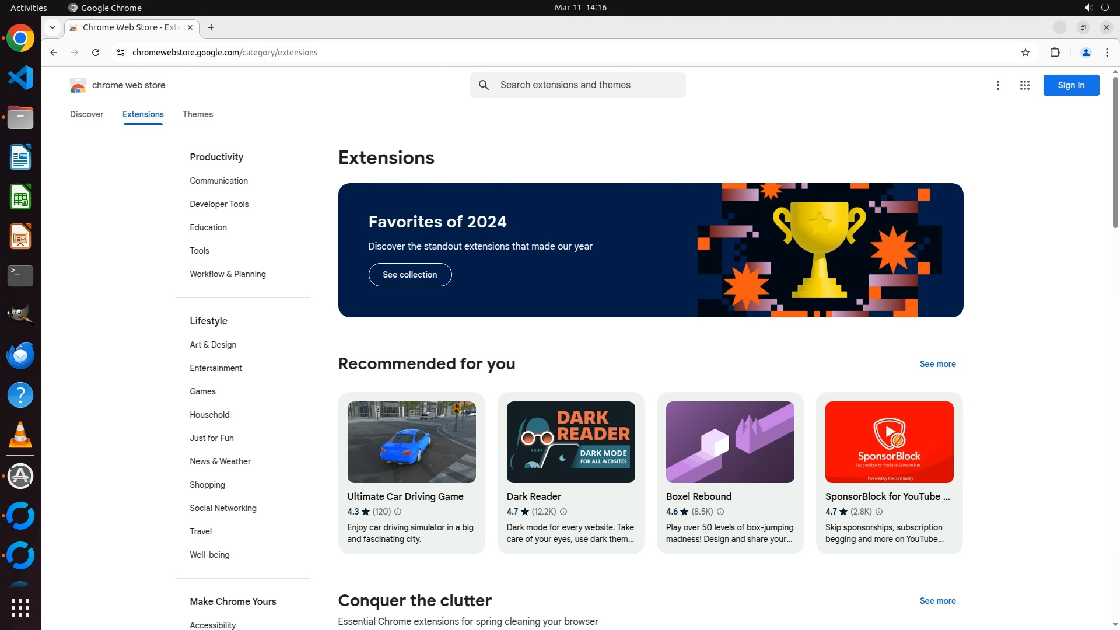Screen dimensions: 1120x630
Task: Open Chrome three-dot customize menu
Action: coord(1107,52)
